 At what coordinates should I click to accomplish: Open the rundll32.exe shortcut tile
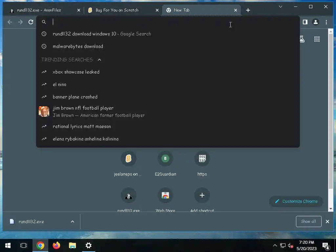tap(128, 199)
